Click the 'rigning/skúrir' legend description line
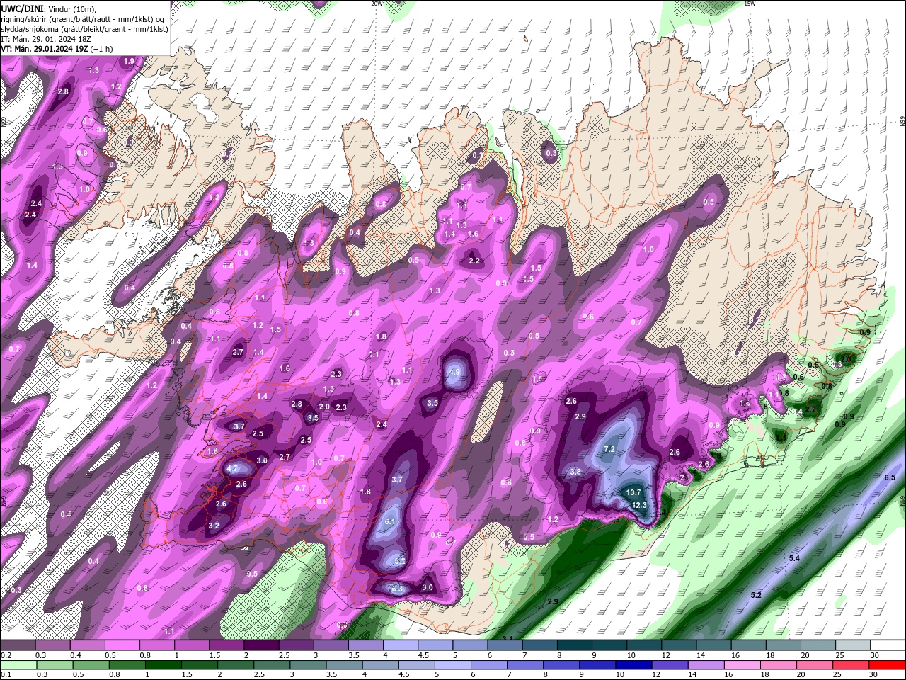 [x=82, y=18]
